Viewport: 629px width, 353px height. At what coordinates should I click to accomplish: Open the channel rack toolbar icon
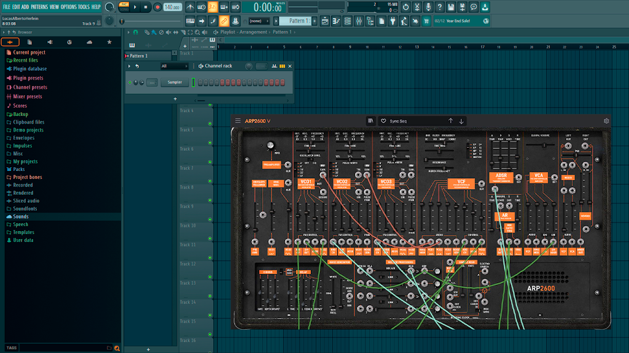(348, 21)
